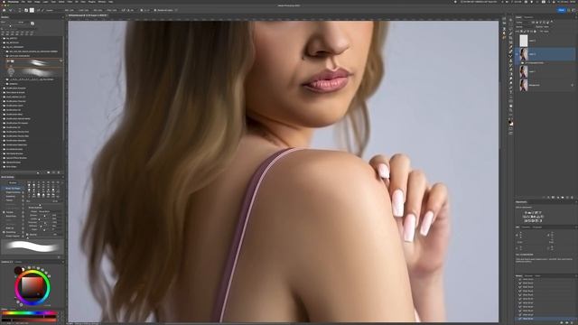578x325 pixels.
Task: Click the Adjustments panel title
Action: (x=521, y=202)
